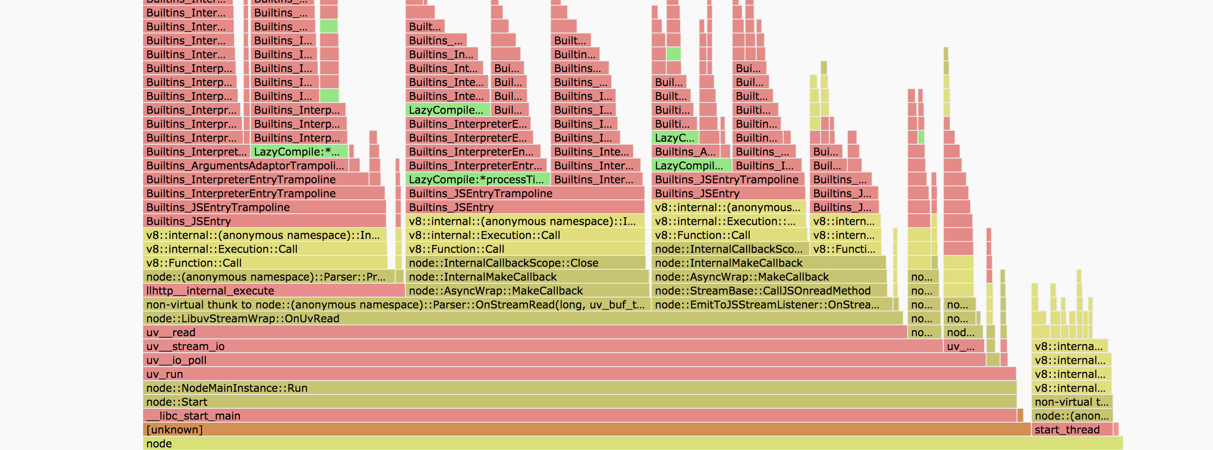Click the 'start_thread' frame
The height and width of the screenshot is (450, 1213).
[x=1072, y=429]
